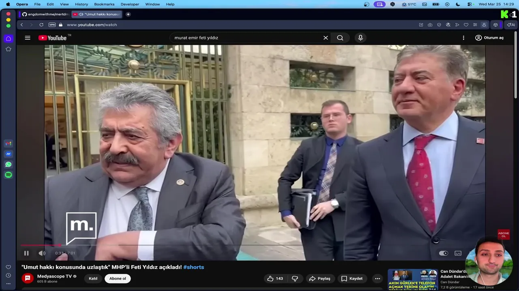Image resolution: width=519 pixels, height=291 pixels.
Task: Open macOS Control Center icon
Action: [x=470, y=4]
